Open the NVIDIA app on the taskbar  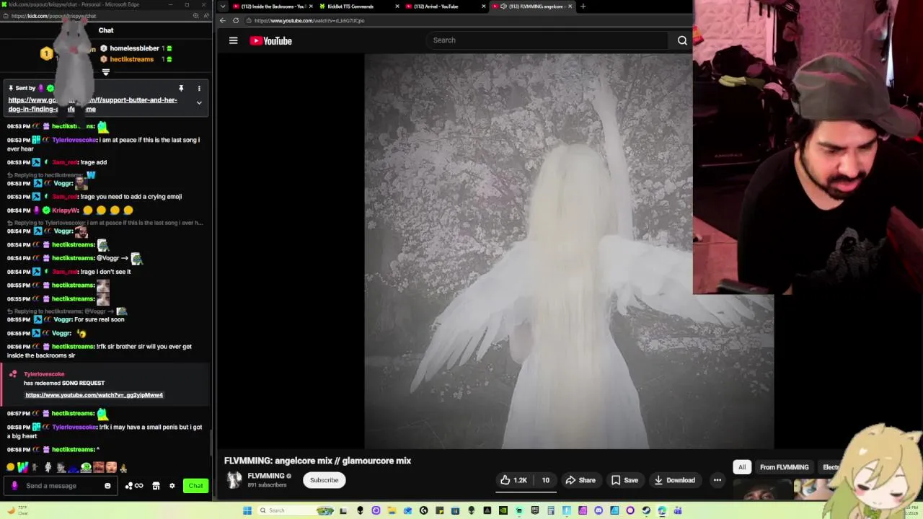[x=503, y=510]
